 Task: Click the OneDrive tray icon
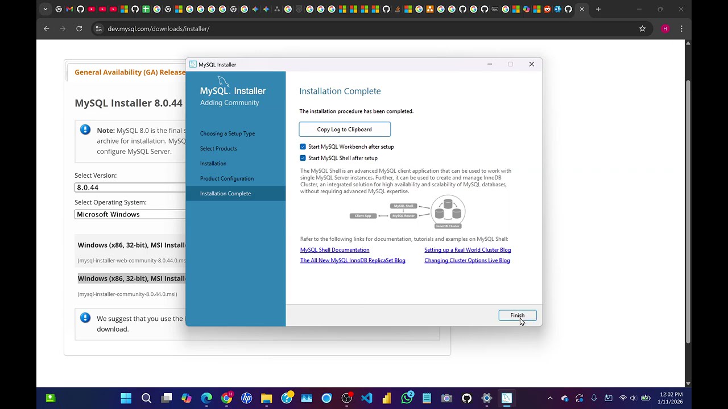pyautogui.click(x=565, y=398)
